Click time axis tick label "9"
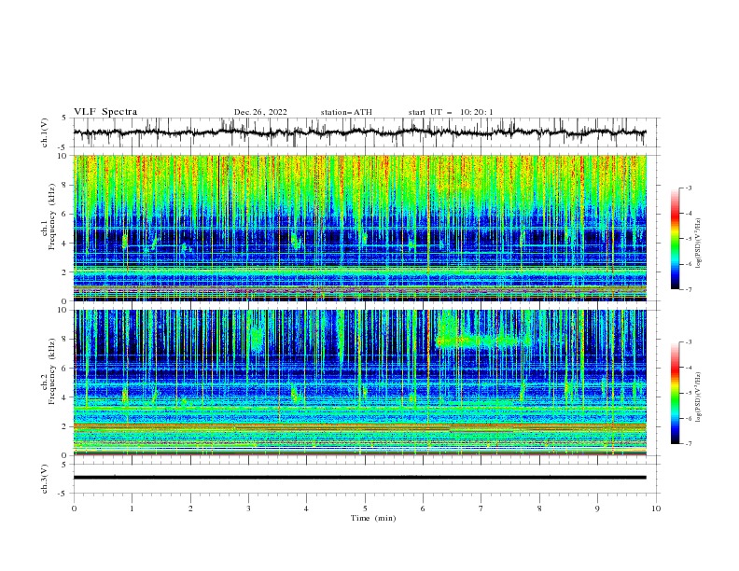 (597, 508)
